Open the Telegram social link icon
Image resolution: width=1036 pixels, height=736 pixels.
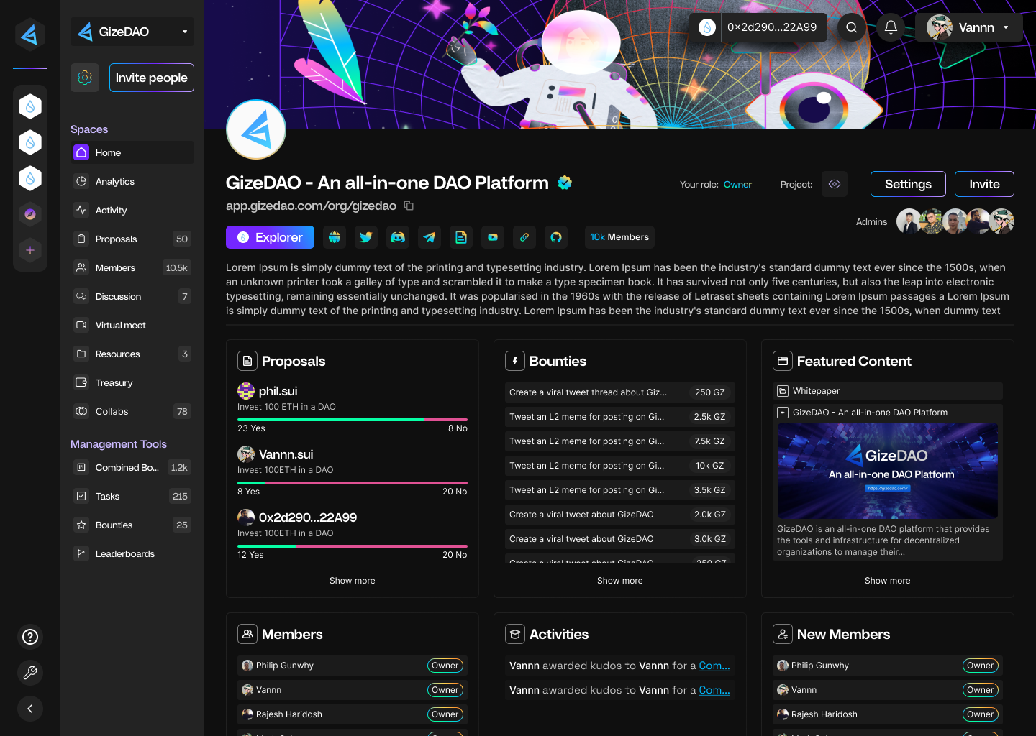430,237
